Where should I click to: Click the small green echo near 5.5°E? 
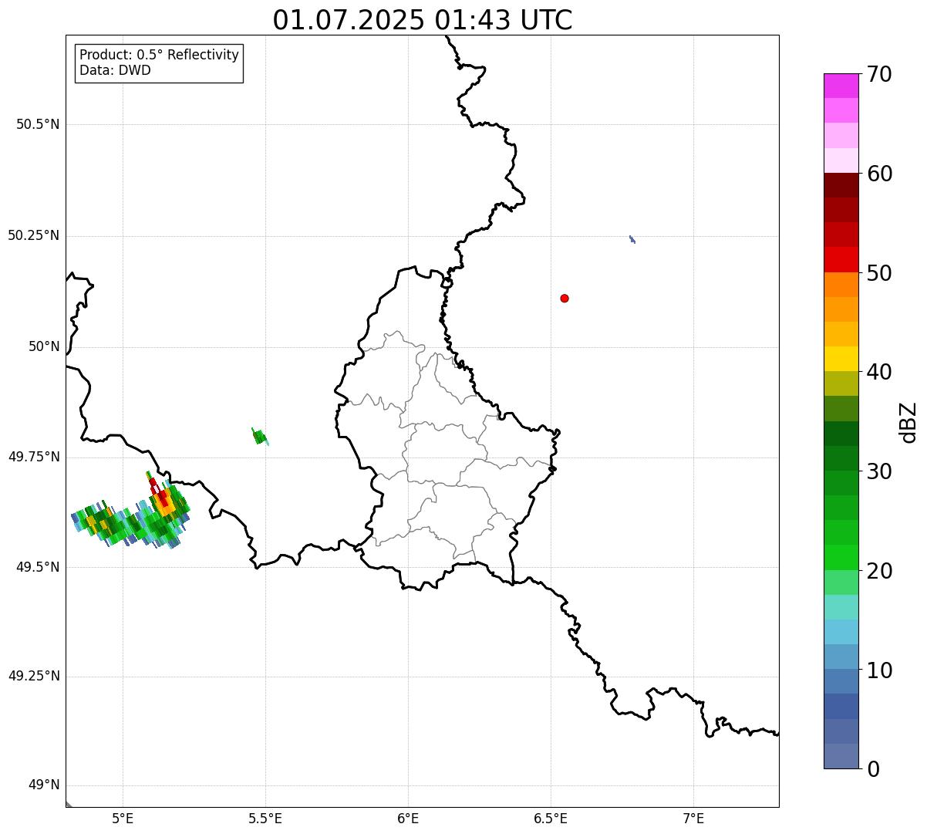point(260,437)
